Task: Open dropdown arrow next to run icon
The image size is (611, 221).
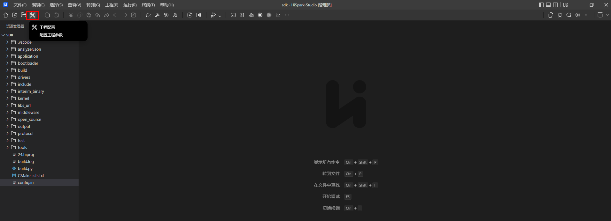Action: 220,16
